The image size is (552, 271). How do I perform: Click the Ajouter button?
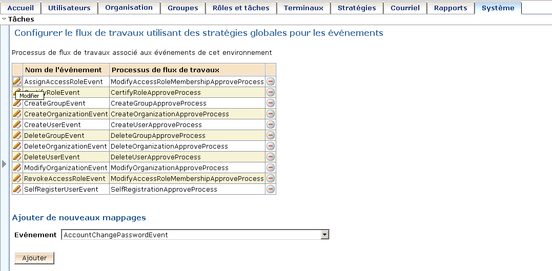(34, 258)
